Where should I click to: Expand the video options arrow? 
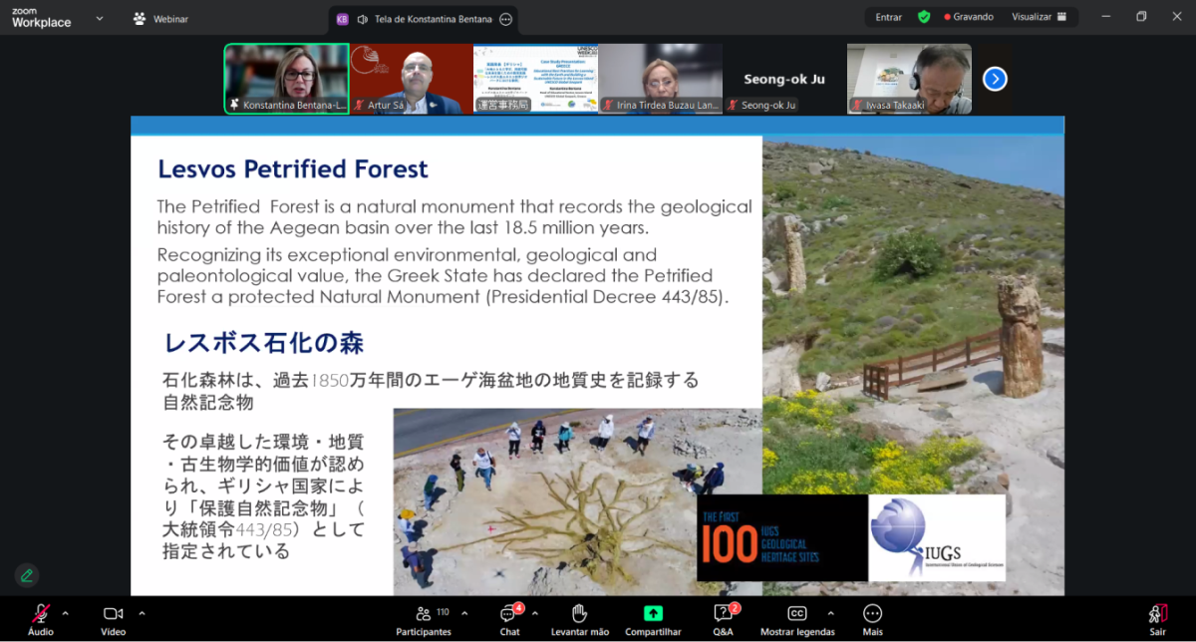[142, 613]
